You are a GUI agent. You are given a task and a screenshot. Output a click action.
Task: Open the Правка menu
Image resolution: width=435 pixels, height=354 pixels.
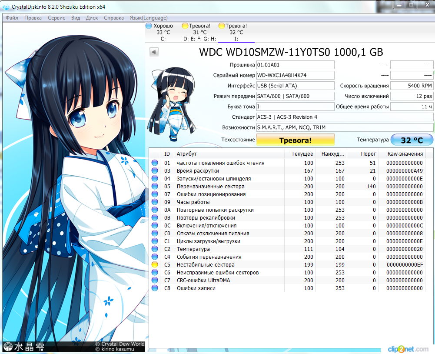[33, 18]
